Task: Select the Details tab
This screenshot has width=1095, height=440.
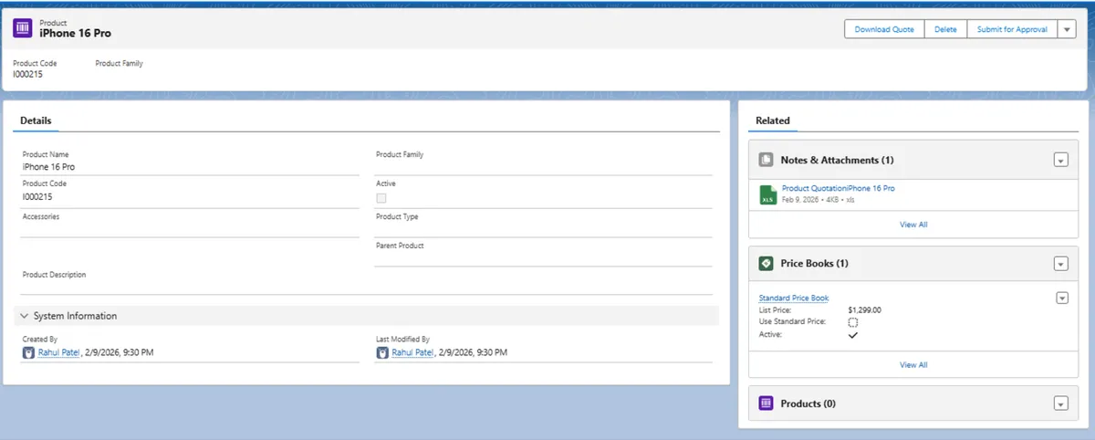Action: pos(36,120)
